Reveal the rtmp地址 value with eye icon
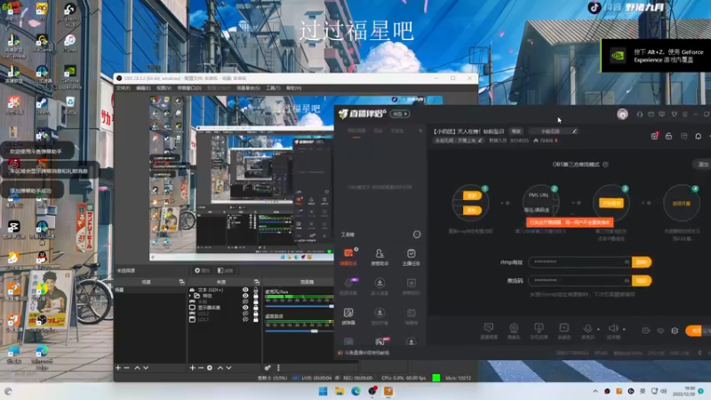The image size is (711, 400). click(627, 262)
